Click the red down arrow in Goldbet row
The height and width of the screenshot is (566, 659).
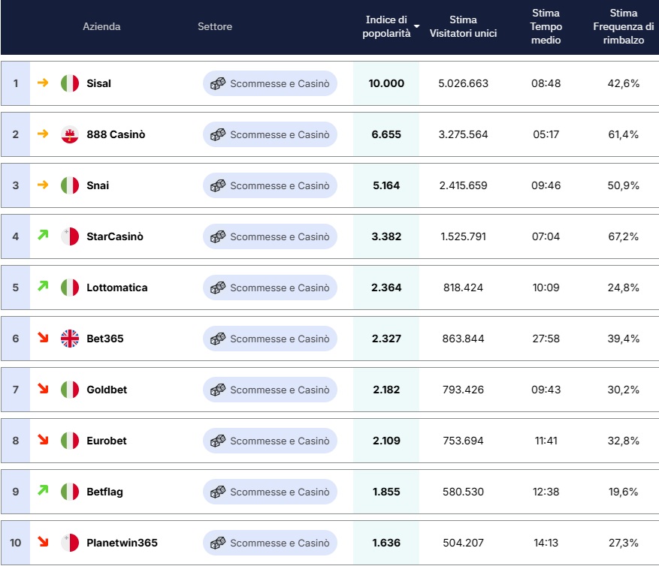pyautogui.click(x=43, y=388)
